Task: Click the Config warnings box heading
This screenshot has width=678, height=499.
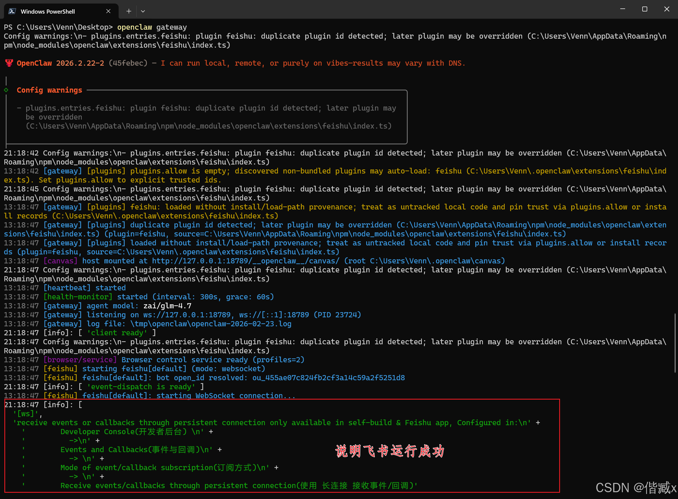Action: [49, 90]
